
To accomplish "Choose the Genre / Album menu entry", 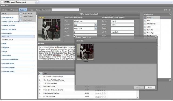I will point(28,17).
